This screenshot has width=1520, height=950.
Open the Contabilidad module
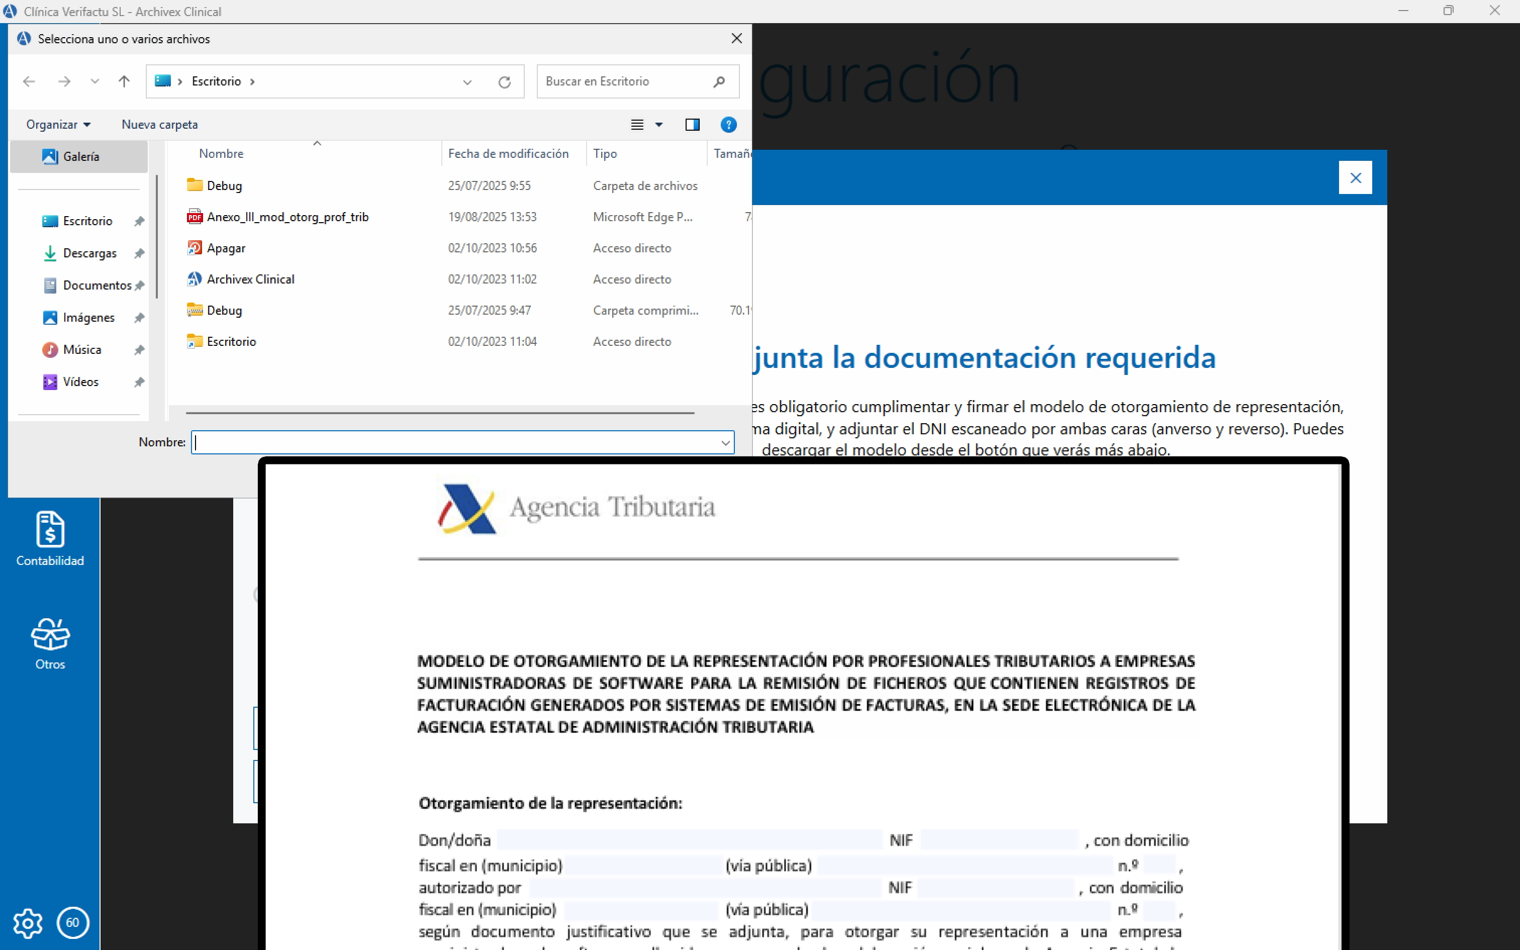(x=50, y=538)
